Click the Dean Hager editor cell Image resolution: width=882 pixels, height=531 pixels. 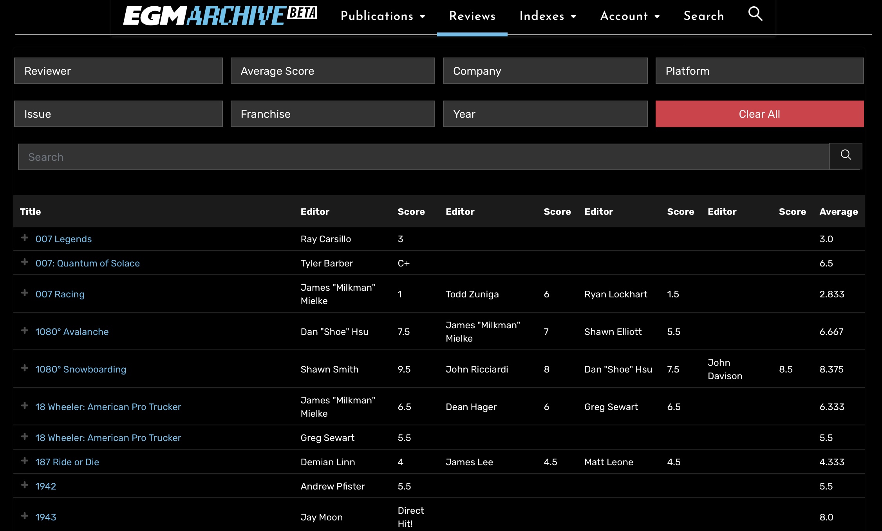click(471, 407)
